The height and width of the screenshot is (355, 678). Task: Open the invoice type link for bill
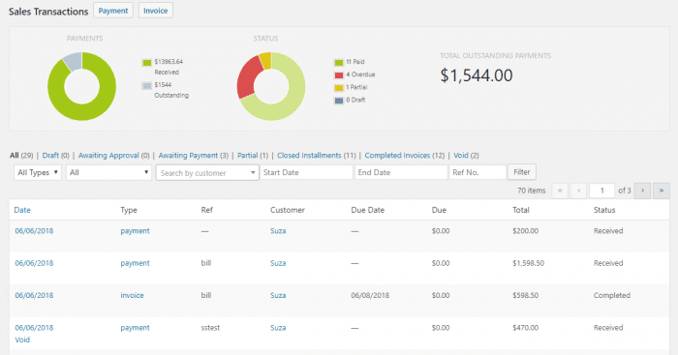(132, 295)
